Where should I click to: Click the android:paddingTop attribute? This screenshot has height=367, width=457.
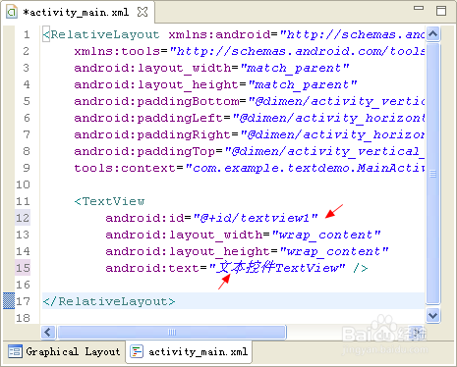(x=144, y=151)
